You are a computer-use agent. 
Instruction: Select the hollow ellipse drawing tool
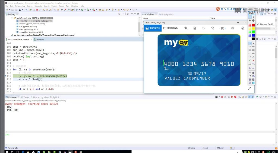point(250,54)
